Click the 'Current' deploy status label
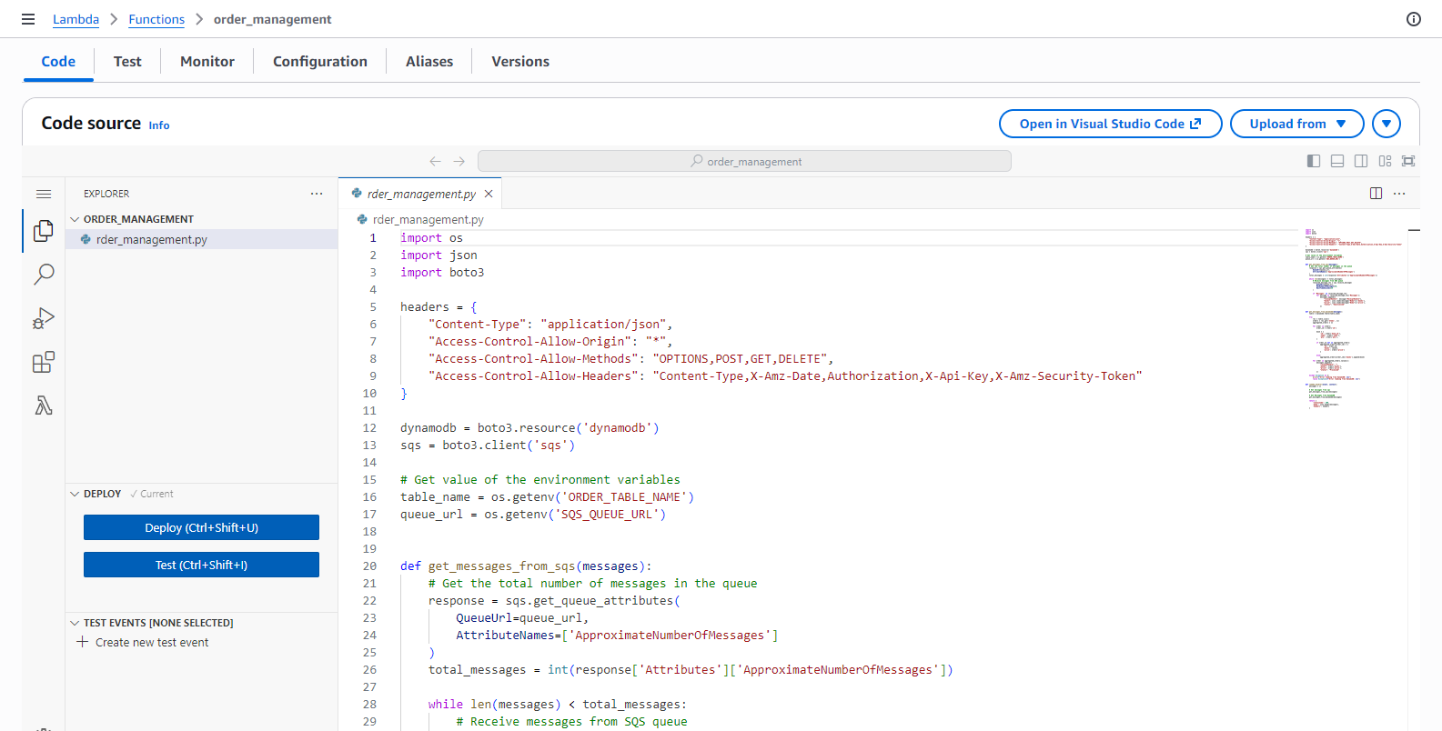Screen dimensions: 1442x731 156,494
